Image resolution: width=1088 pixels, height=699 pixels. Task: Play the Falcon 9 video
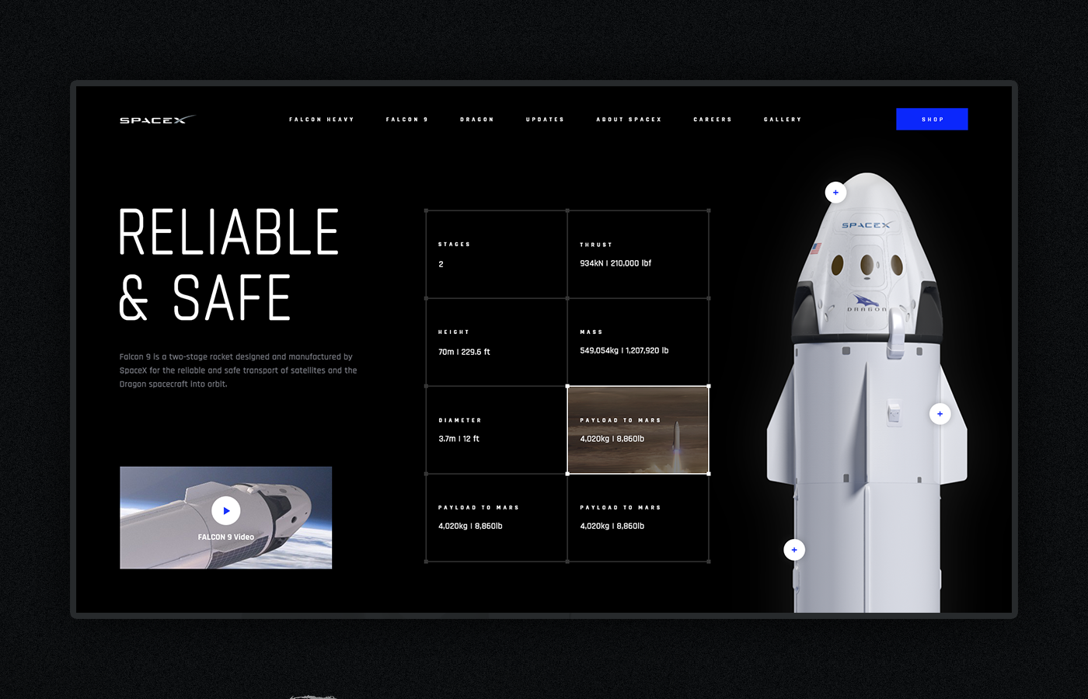click(x=226, y=510)
